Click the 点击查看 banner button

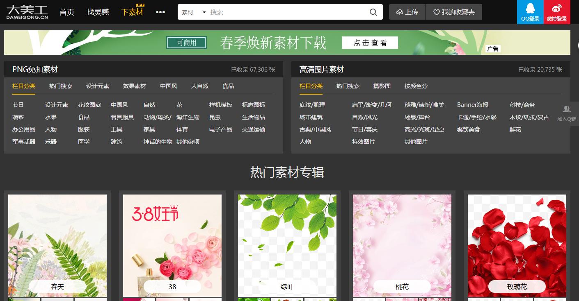(370, 43)
